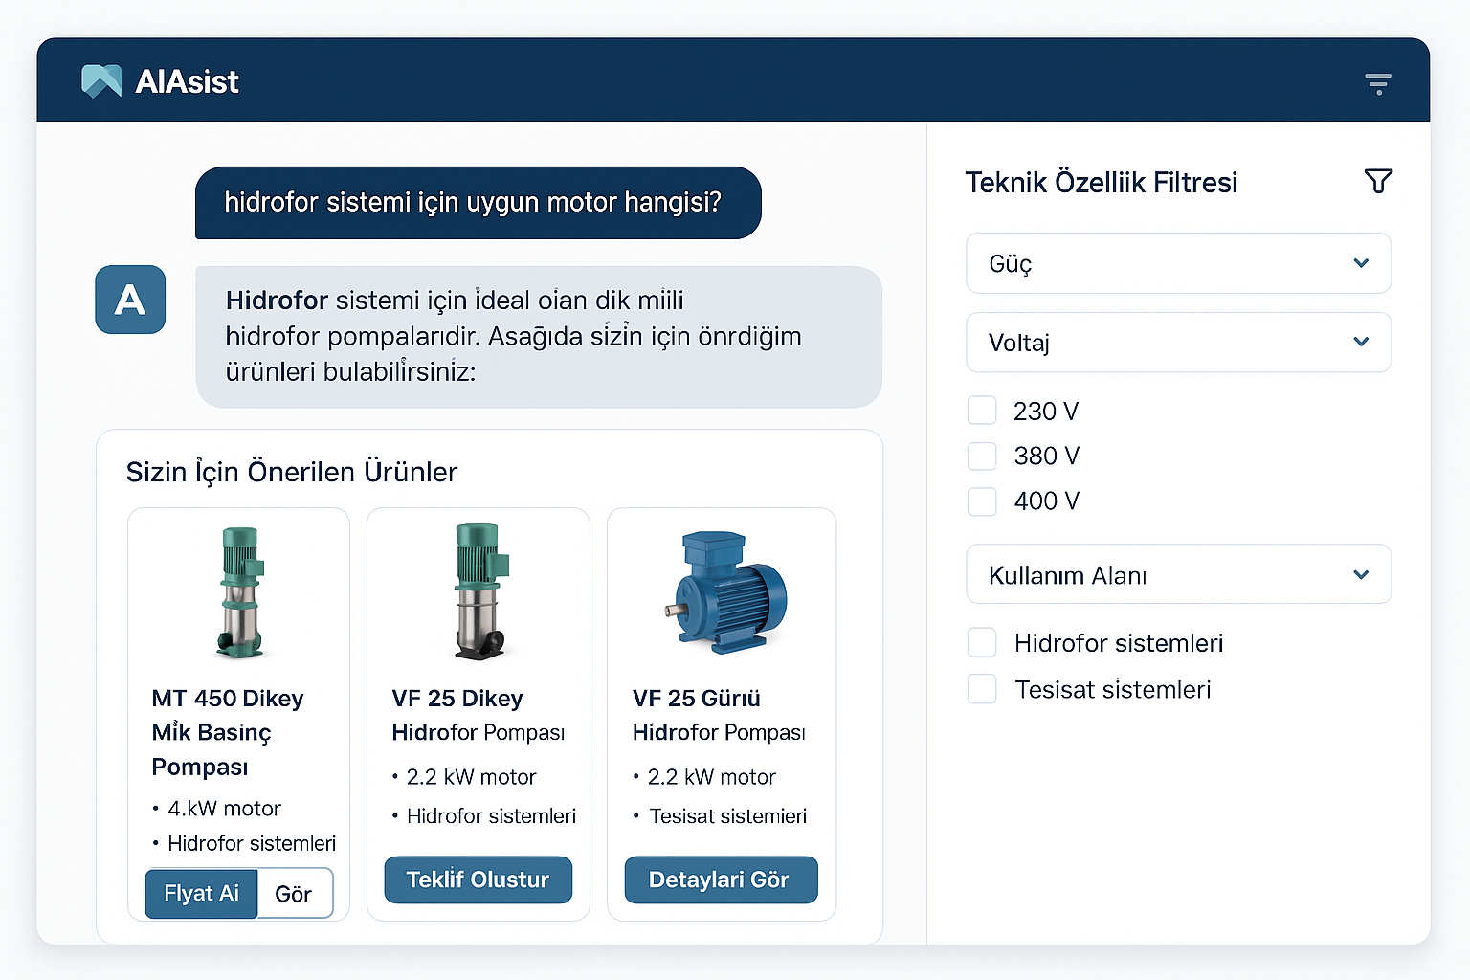
Task: Click the Detaylari Gör button
Action: (721, 880)
